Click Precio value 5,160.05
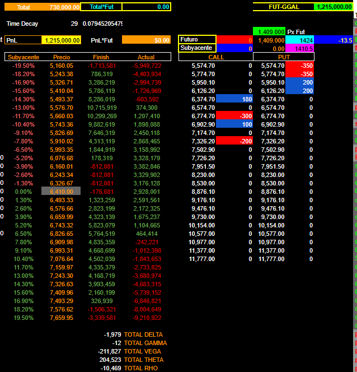This screenshot has width=357, height=372. point(62,66)
